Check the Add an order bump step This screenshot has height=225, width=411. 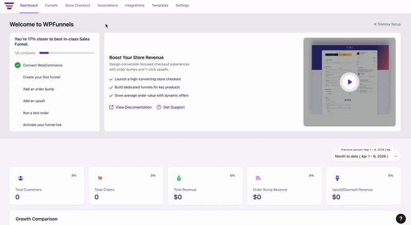(x=18, y=89)
